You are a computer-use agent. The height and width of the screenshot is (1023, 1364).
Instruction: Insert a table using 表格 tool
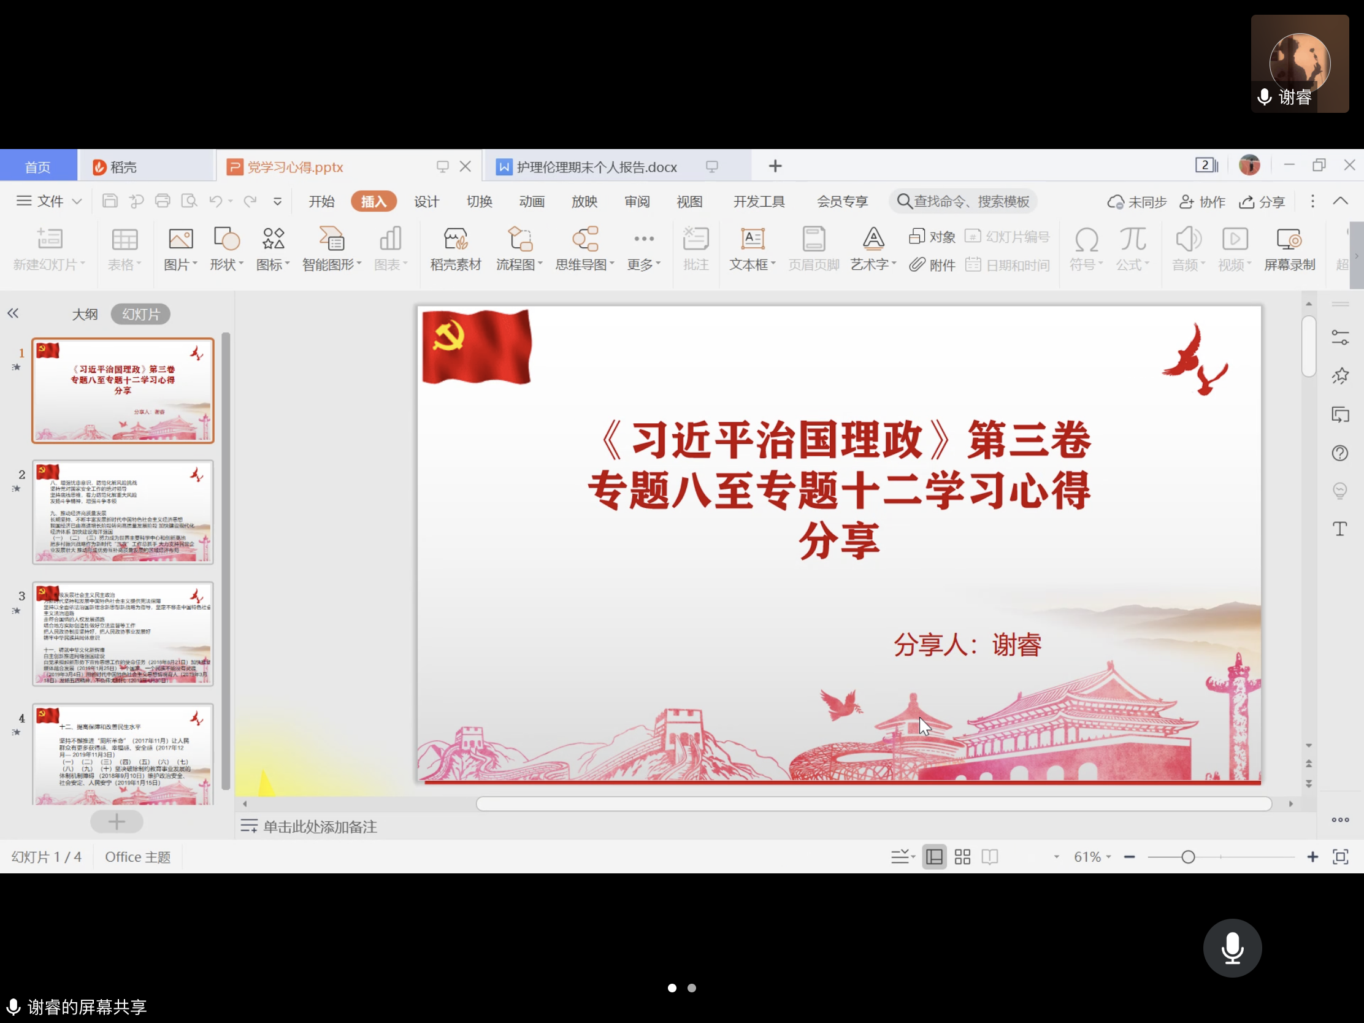pos(123,249)
